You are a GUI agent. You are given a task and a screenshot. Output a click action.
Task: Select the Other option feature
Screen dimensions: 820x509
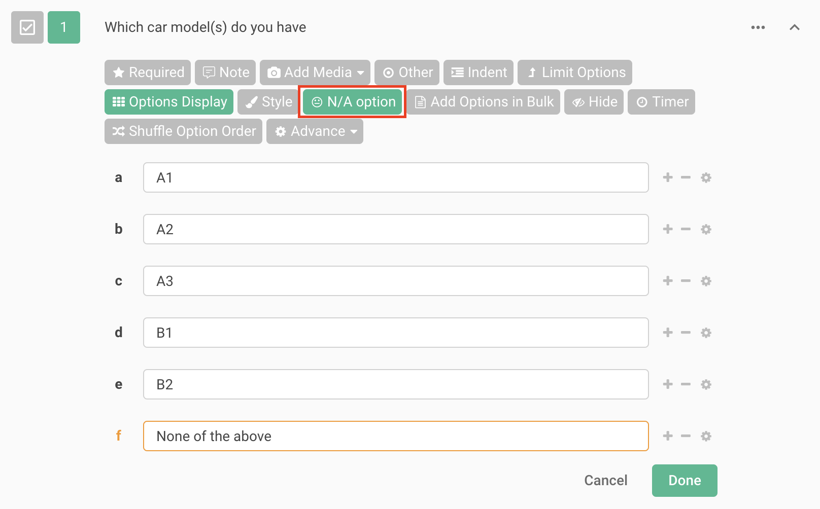pos(407,72)
